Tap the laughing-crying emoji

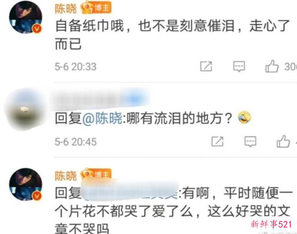point(245,117)
